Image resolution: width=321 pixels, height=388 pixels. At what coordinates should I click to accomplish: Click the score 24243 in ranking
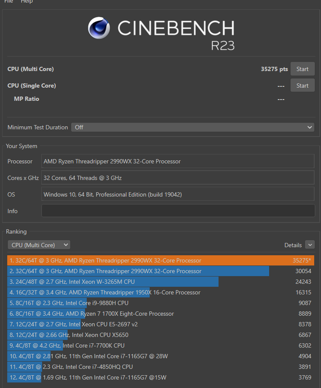point(303,282)
